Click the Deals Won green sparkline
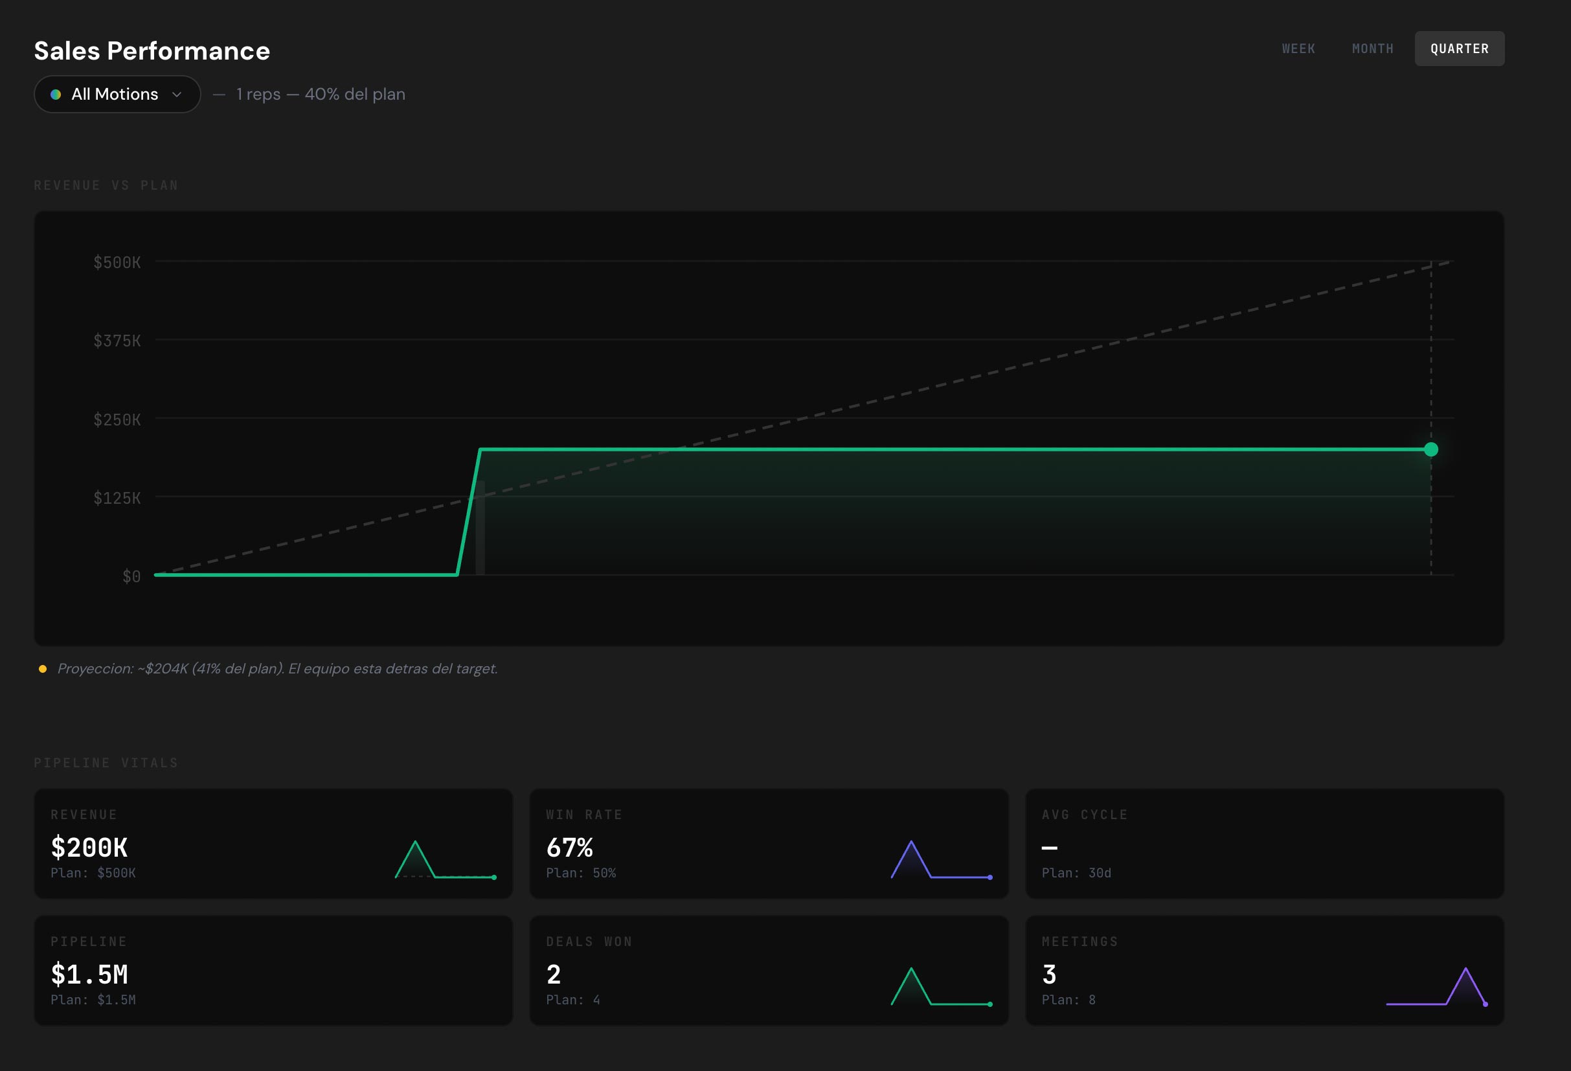This screenshot has height=1071, width=1571. [942, 987]
